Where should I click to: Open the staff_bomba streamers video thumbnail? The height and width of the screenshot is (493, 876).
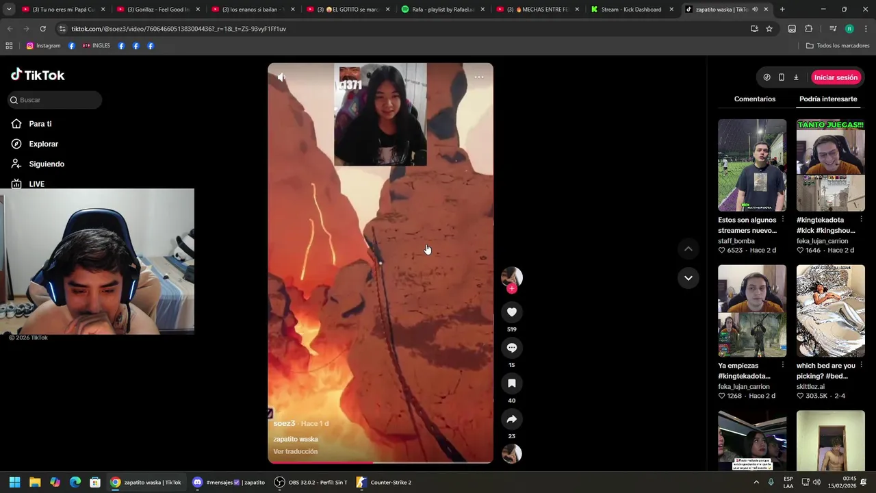click(752, 165)
